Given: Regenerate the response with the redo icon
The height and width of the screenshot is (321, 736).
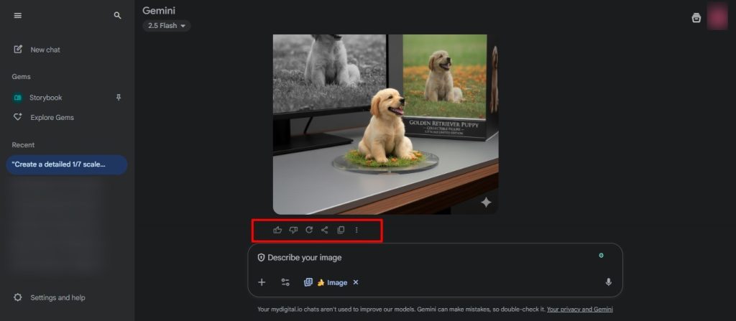Looking at the screenshot, I should point(309,230).
